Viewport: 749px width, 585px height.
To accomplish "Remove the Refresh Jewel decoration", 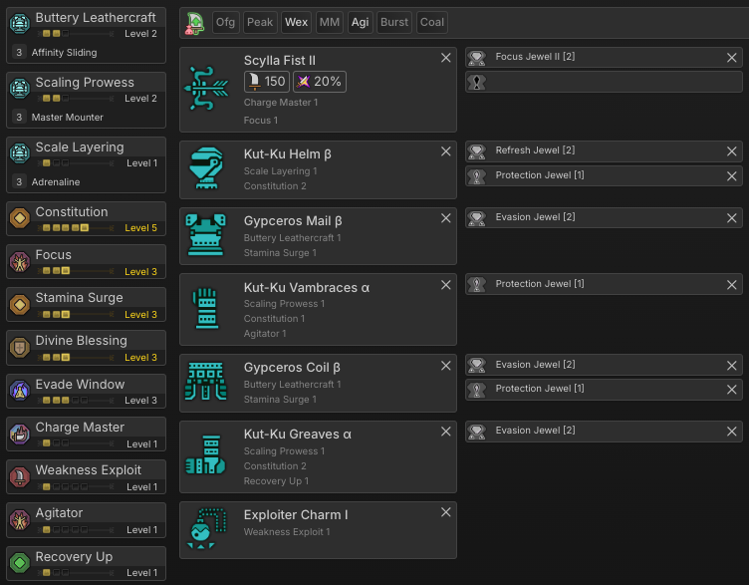I will click(x=731, y=151).
